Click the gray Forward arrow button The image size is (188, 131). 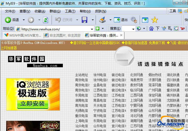pos(31,20)
